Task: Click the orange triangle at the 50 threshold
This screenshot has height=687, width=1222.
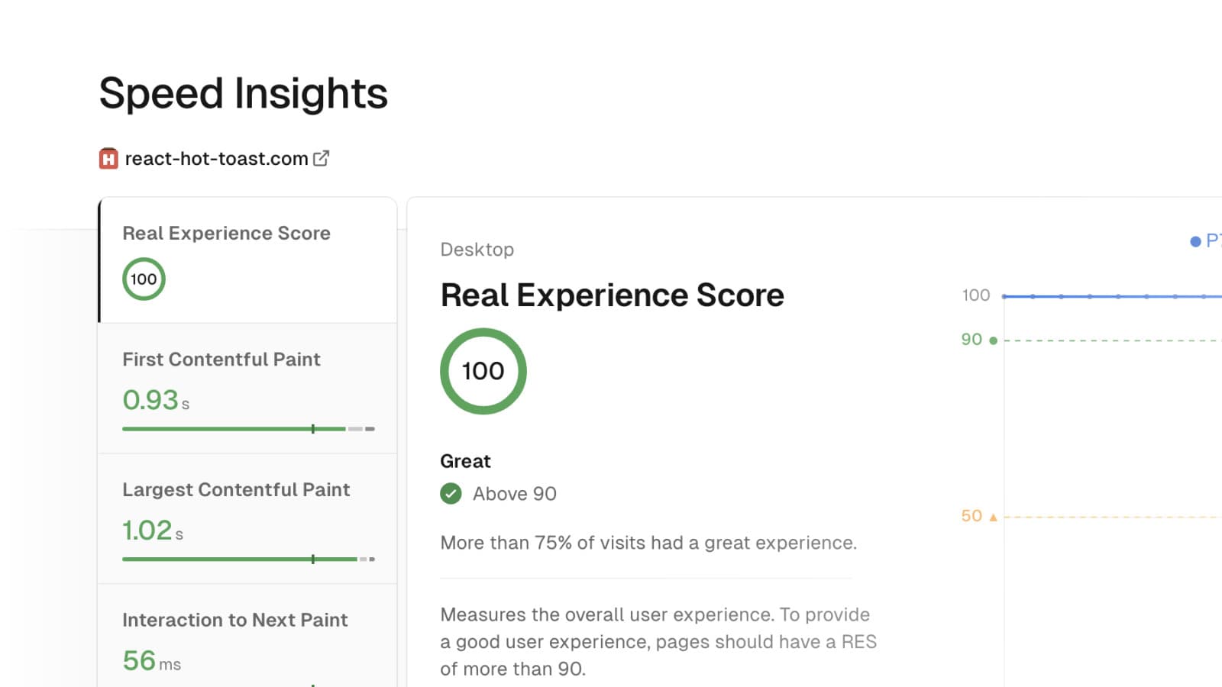Action: (x=993, y=518)
